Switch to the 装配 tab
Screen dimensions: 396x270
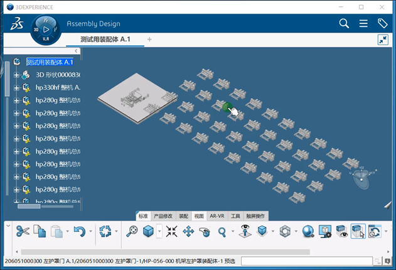tap(184, 216)
